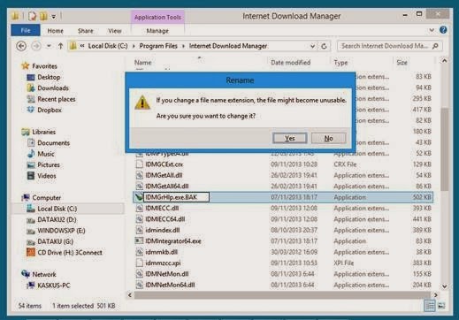
Task: Click the IDMGrHlp.exe.BAK rename field
Action: (176, 197)
